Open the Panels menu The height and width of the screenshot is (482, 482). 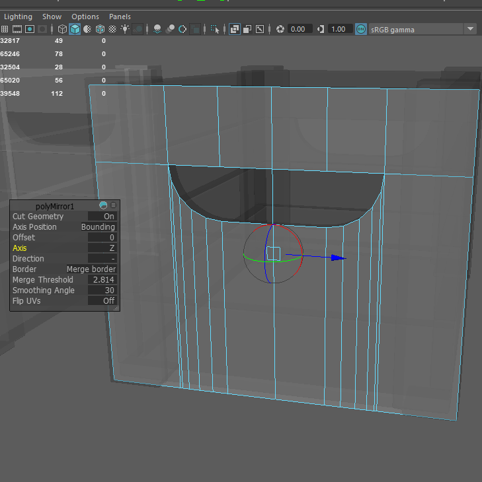[120, 17]
